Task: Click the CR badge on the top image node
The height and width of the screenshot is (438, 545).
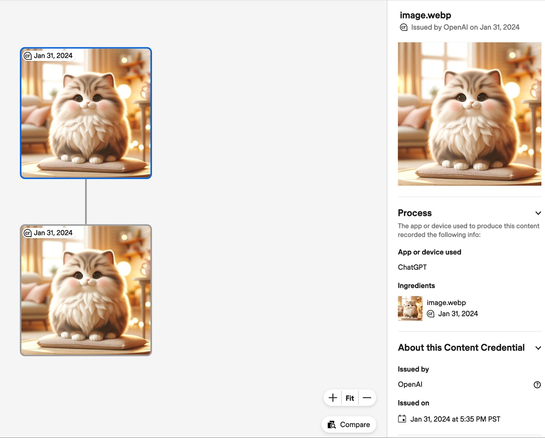Action: (x=28, y=55)
